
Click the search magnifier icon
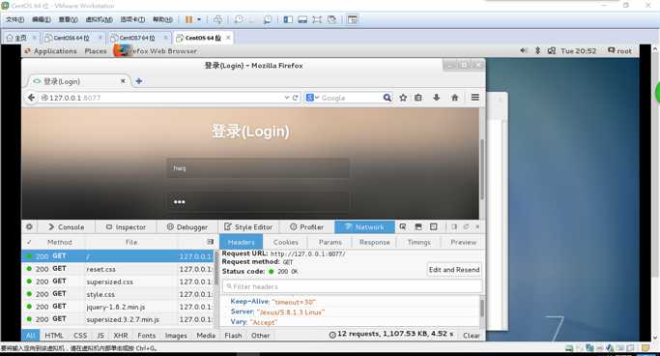tap(387, 98)
